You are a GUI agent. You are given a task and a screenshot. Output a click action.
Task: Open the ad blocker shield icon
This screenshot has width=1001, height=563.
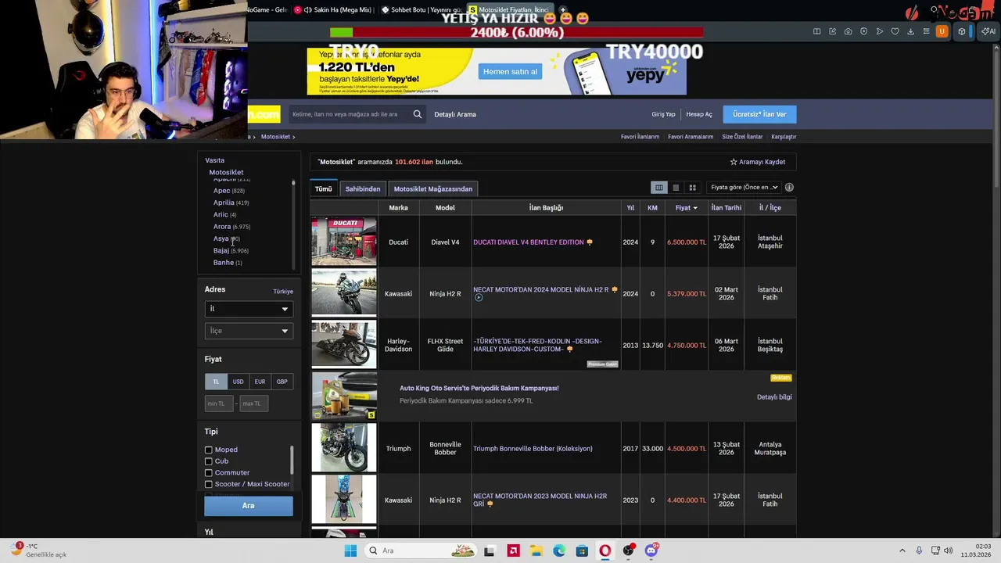click(x=864, y=31)
